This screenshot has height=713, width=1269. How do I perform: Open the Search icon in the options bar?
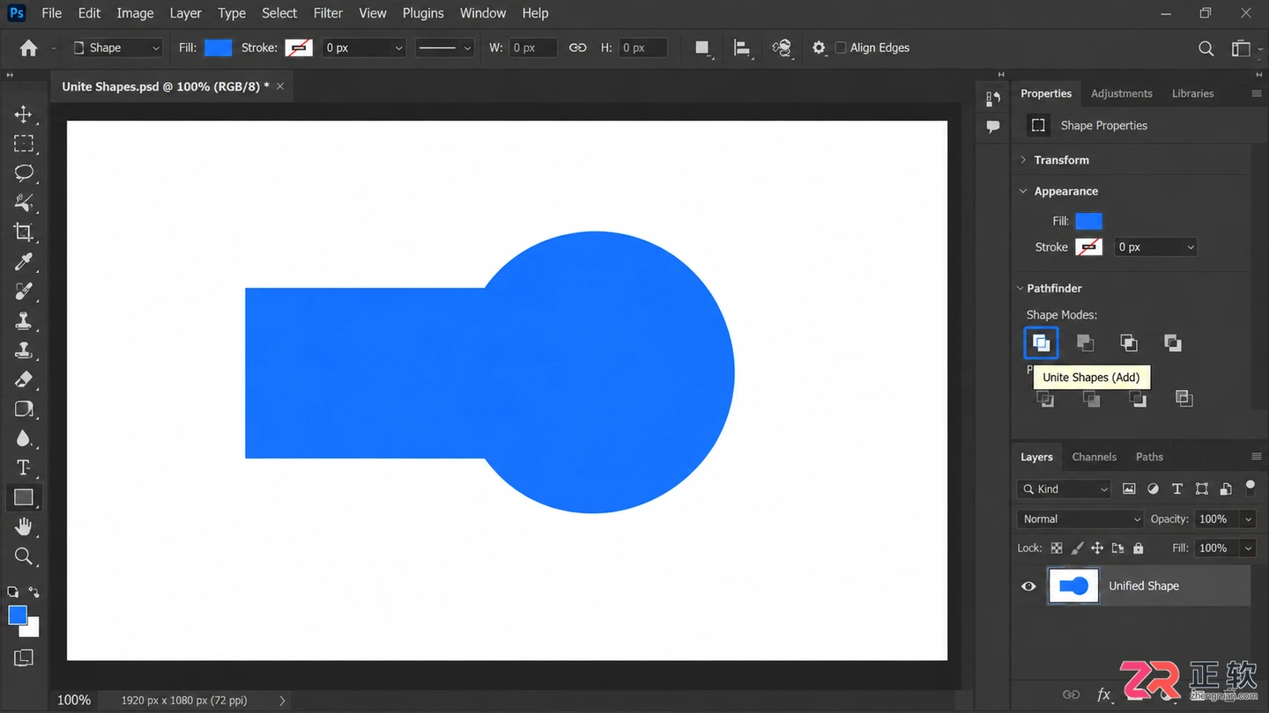pos(1206,48)
